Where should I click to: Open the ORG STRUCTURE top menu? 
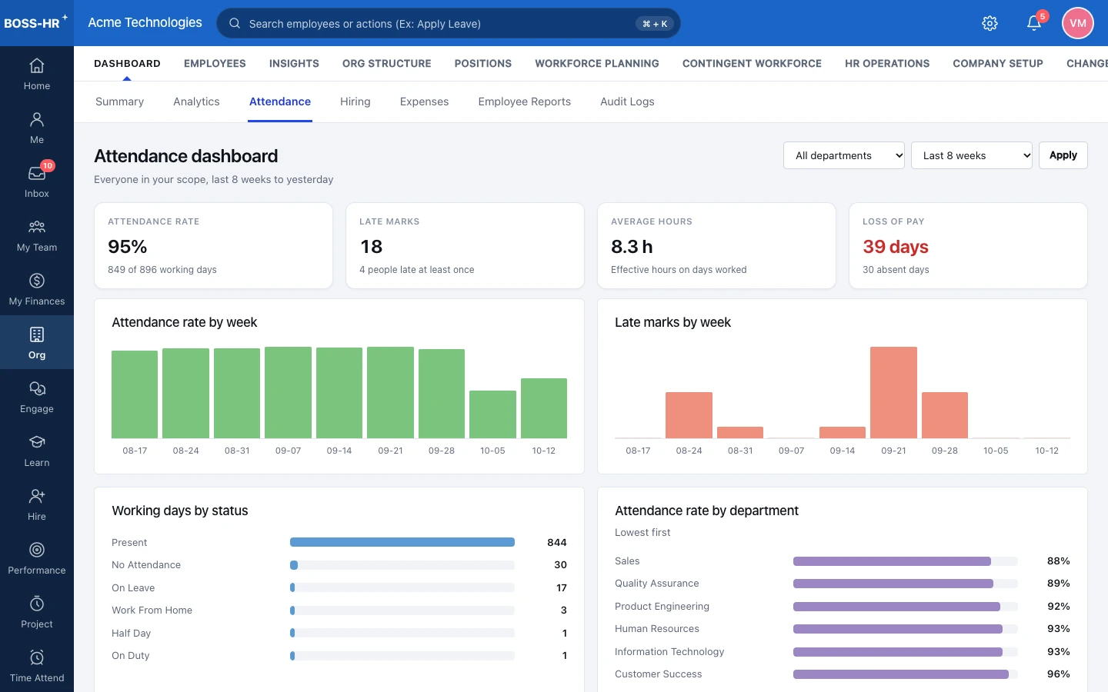point(387,63)
